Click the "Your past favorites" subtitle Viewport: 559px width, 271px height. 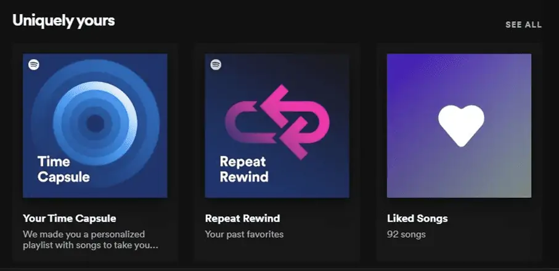[244, 234]
